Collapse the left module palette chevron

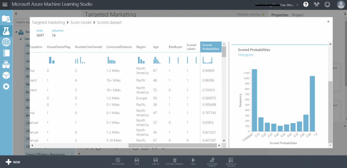pos(16,14)
